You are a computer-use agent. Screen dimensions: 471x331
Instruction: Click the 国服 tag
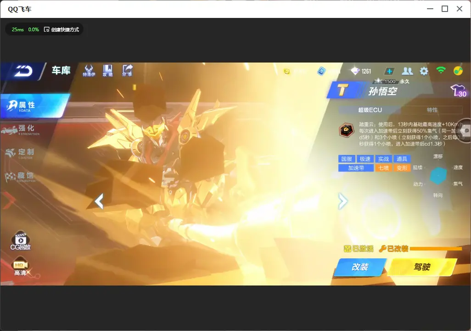point(347,159)
